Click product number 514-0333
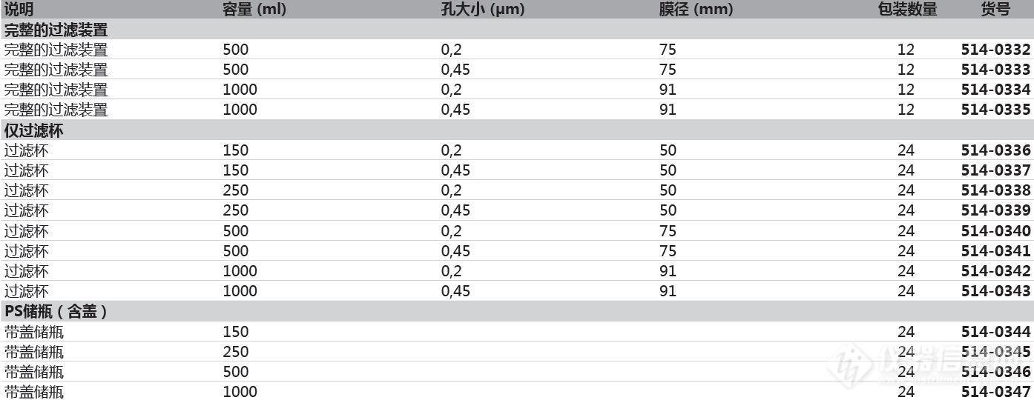This screenshot has width=1034, height=400. pos(995,70)
